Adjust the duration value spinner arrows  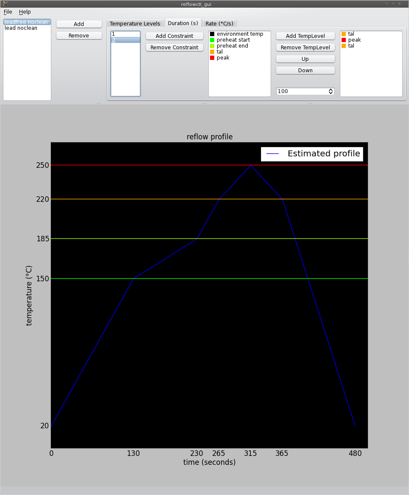[331, 91]
